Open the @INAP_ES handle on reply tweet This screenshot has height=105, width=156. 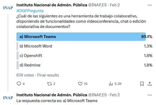pyautogui.click(x=98, y=95)
